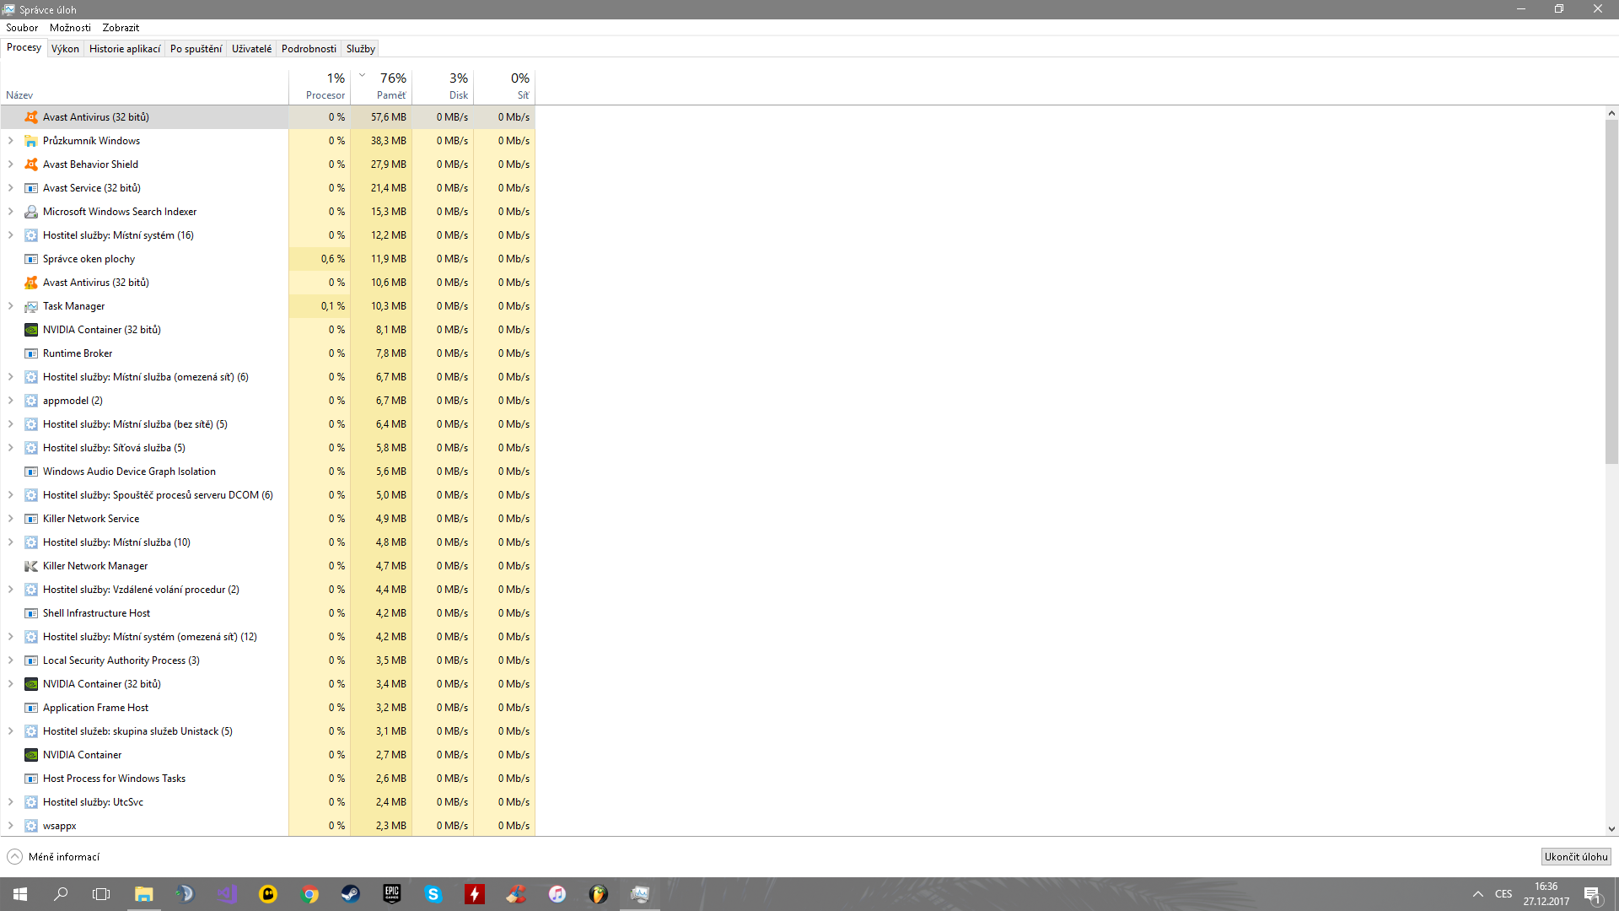Open the notification Action Center icon
1619x911 pixels.
1593,895
